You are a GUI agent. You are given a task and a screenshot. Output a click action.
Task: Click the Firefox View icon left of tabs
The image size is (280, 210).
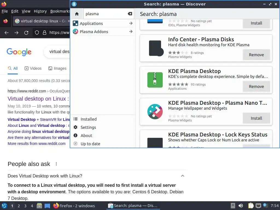(x=5, y=21)
